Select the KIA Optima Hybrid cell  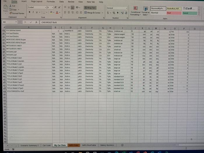29,30
